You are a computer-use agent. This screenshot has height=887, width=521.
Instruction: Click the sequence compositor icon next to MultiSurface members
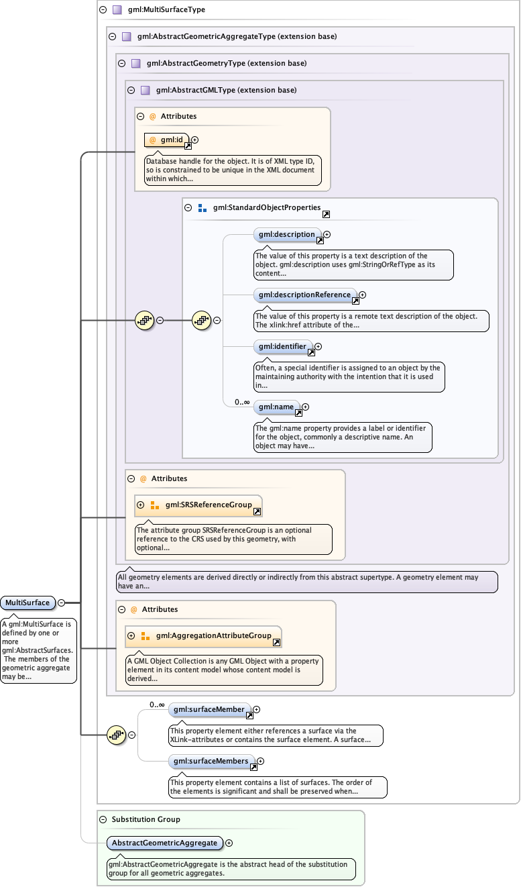pos(117,735)
